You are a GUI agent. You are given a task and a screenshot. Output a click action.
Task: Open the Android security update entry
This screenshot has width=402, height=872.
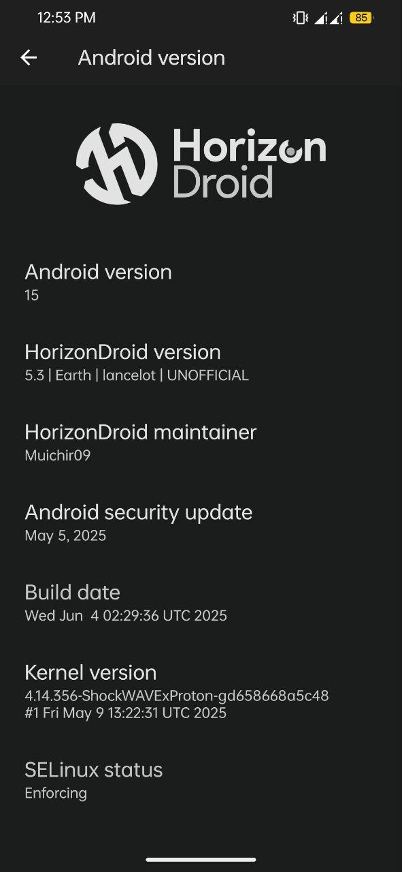201,523
